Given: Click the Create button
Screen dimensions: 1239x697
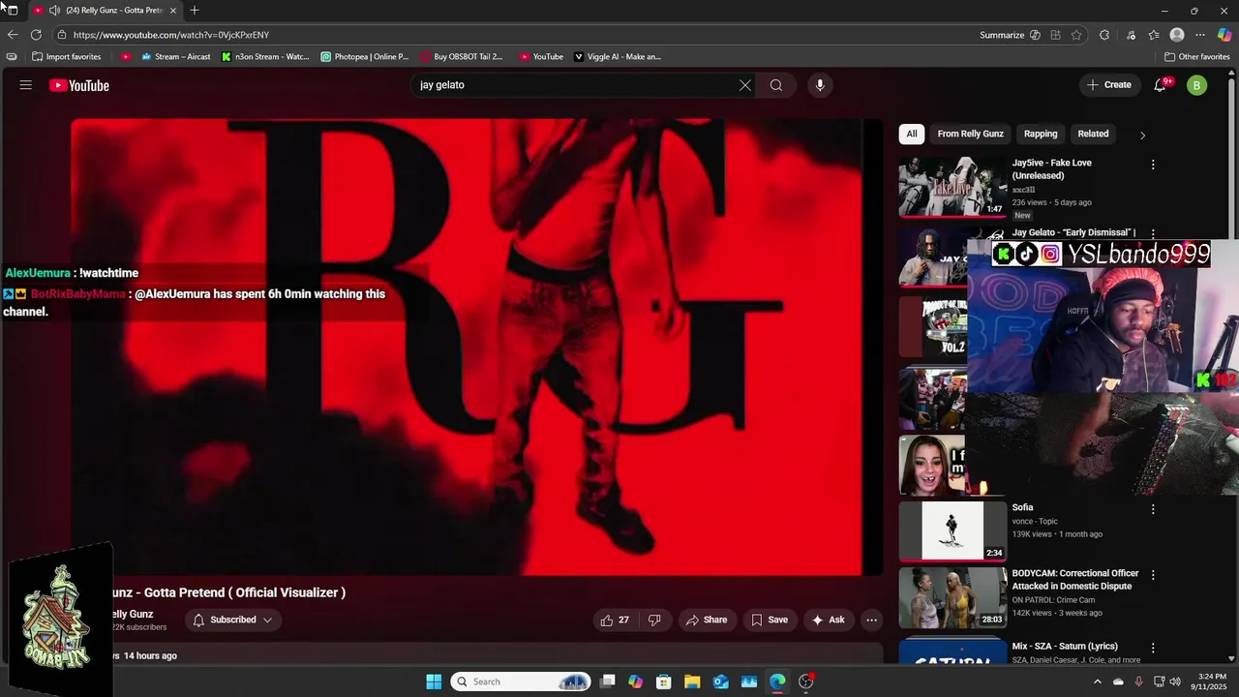Looking at the screenshot, I should pyautogui.click(x=1108, y=85).
